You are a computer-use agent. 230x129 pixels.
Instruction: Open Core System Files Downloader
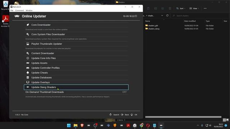76,34
